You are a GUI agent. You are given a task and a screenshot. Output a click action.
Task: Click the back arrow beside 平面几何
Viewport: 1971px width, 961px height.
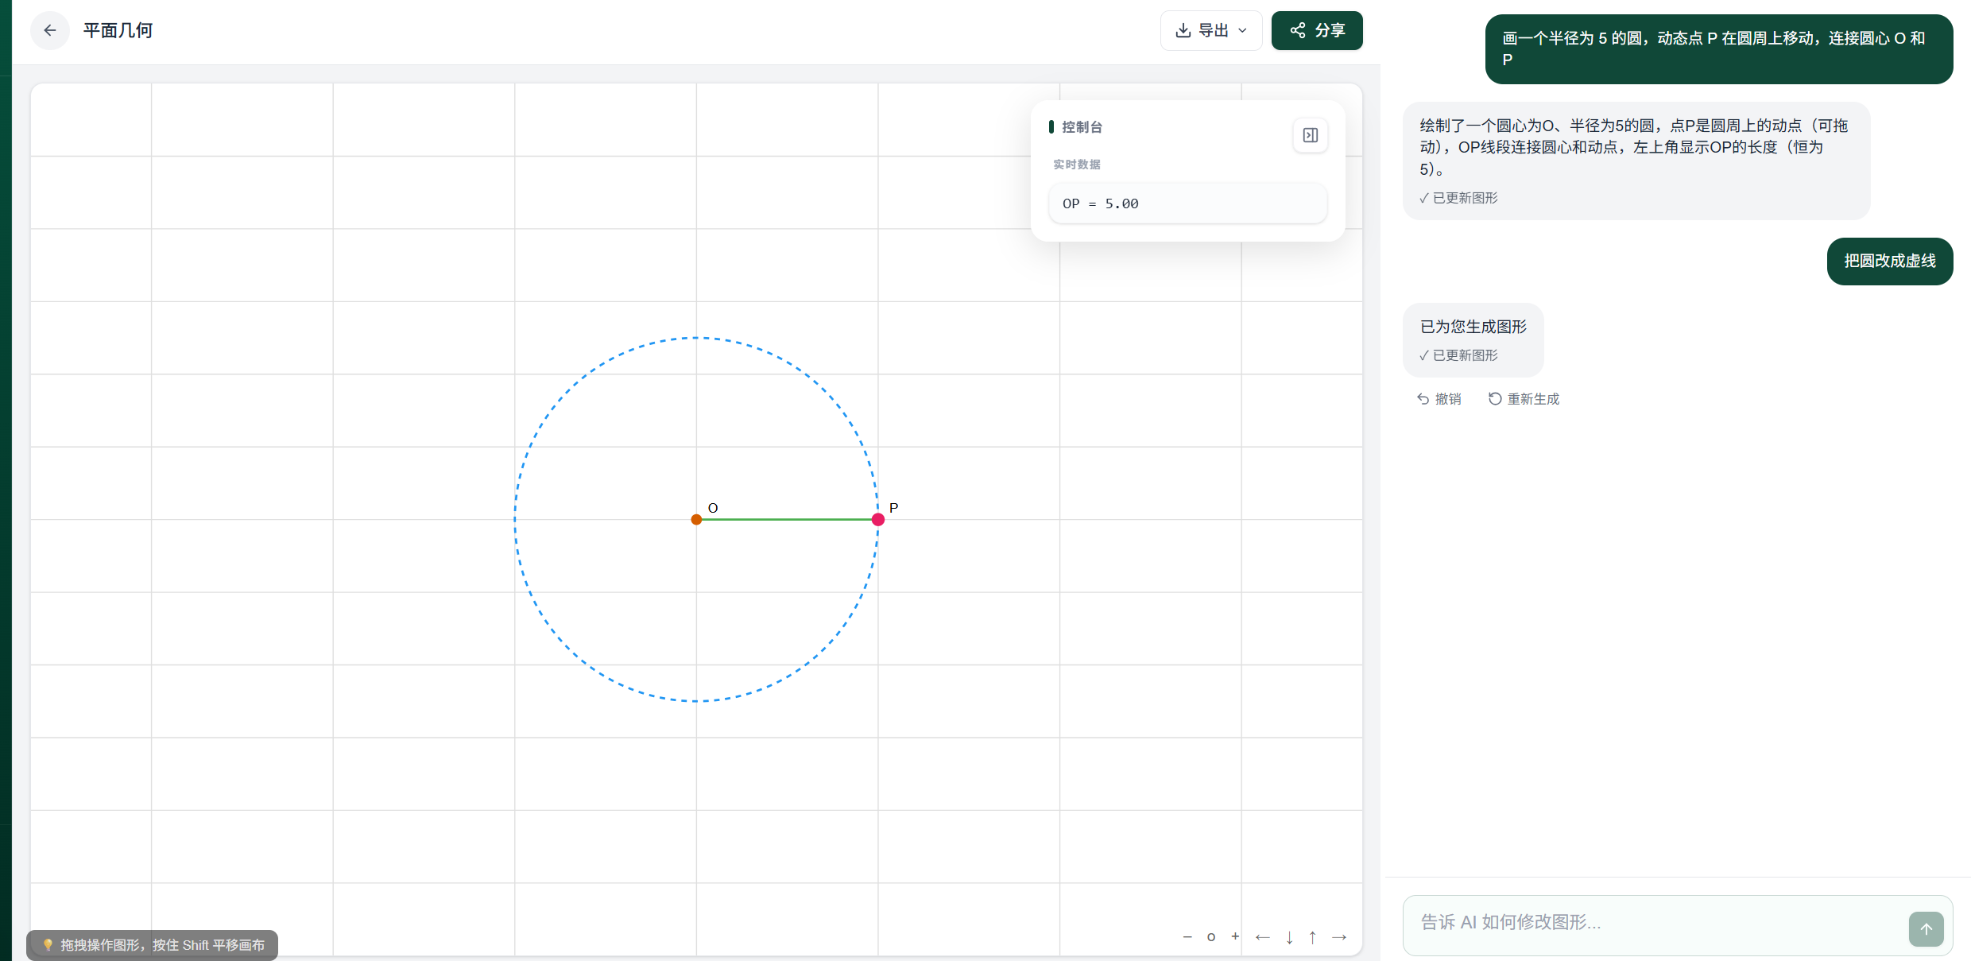(49, 30)
